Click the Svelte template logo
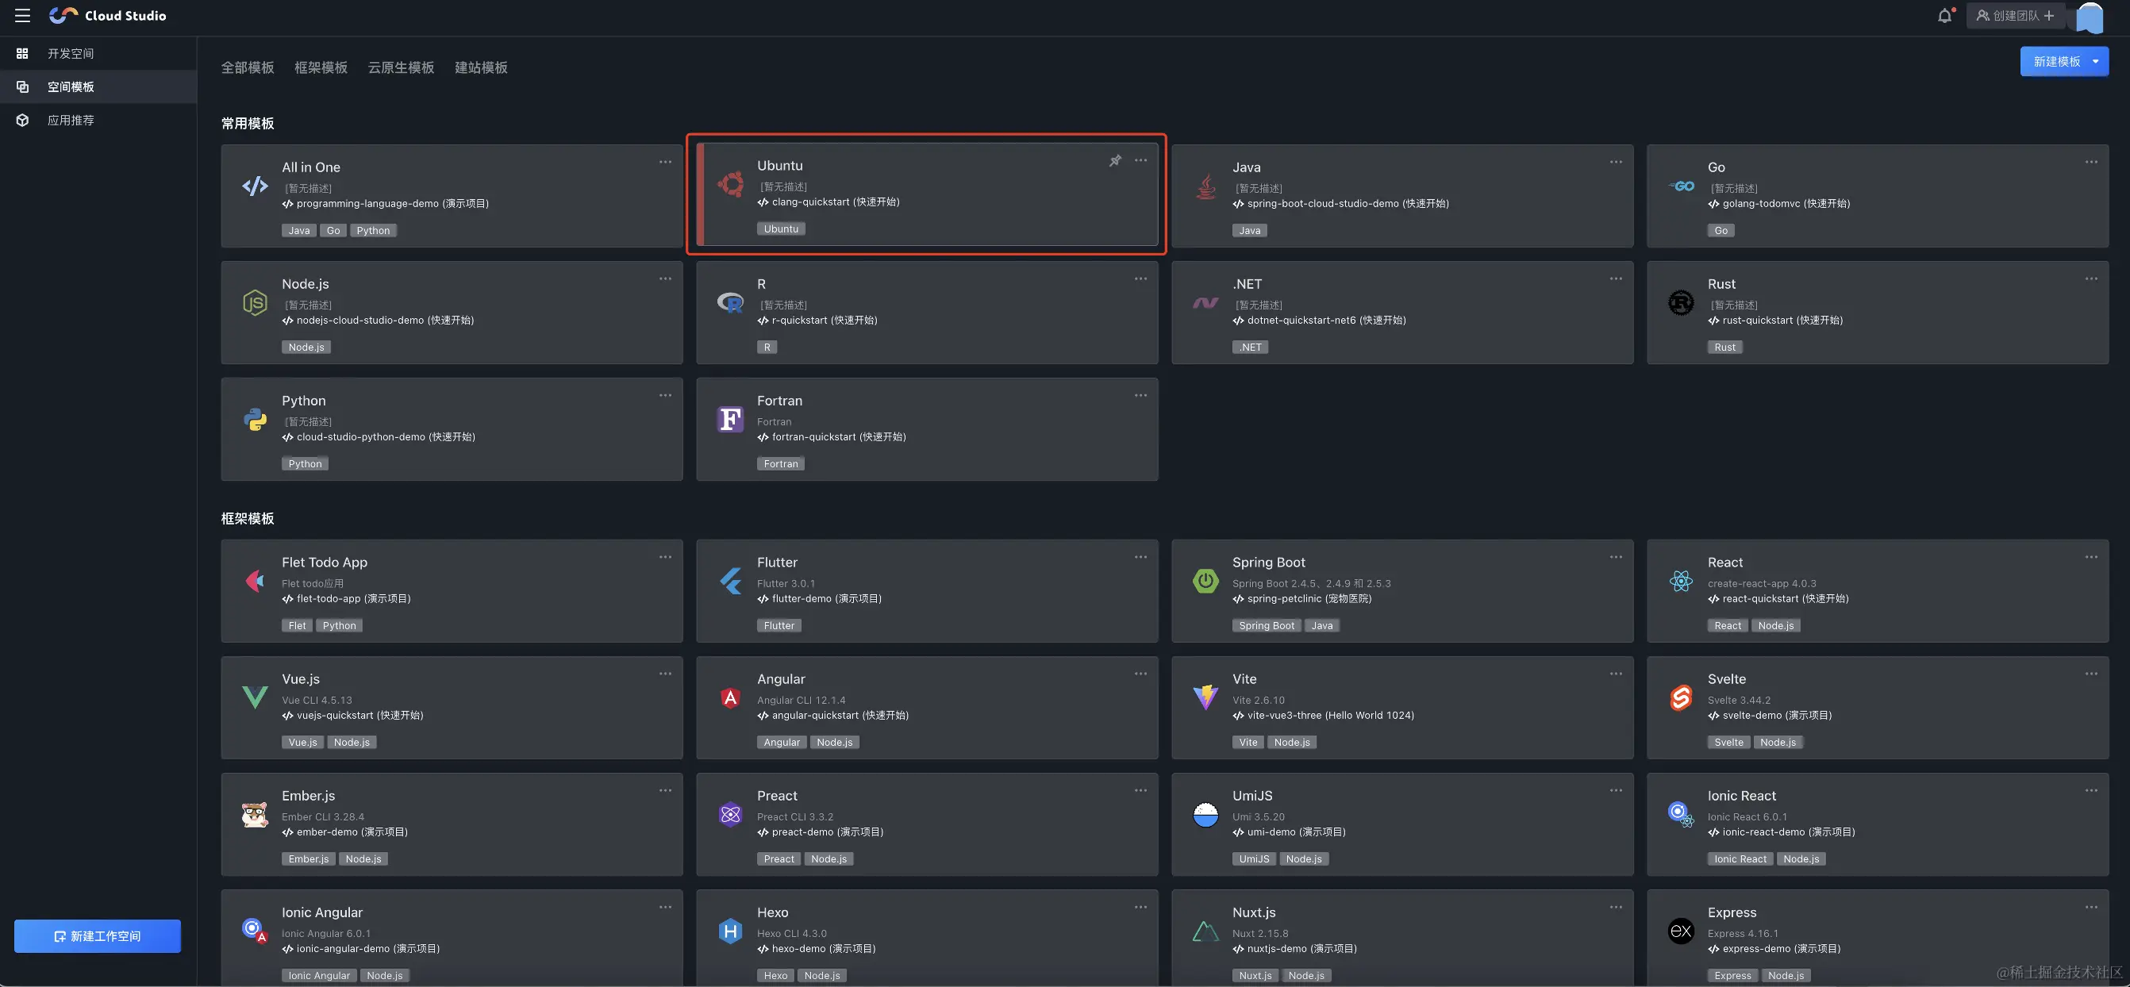Viewport: 2130px width, 987px height. click(1680, 698)
